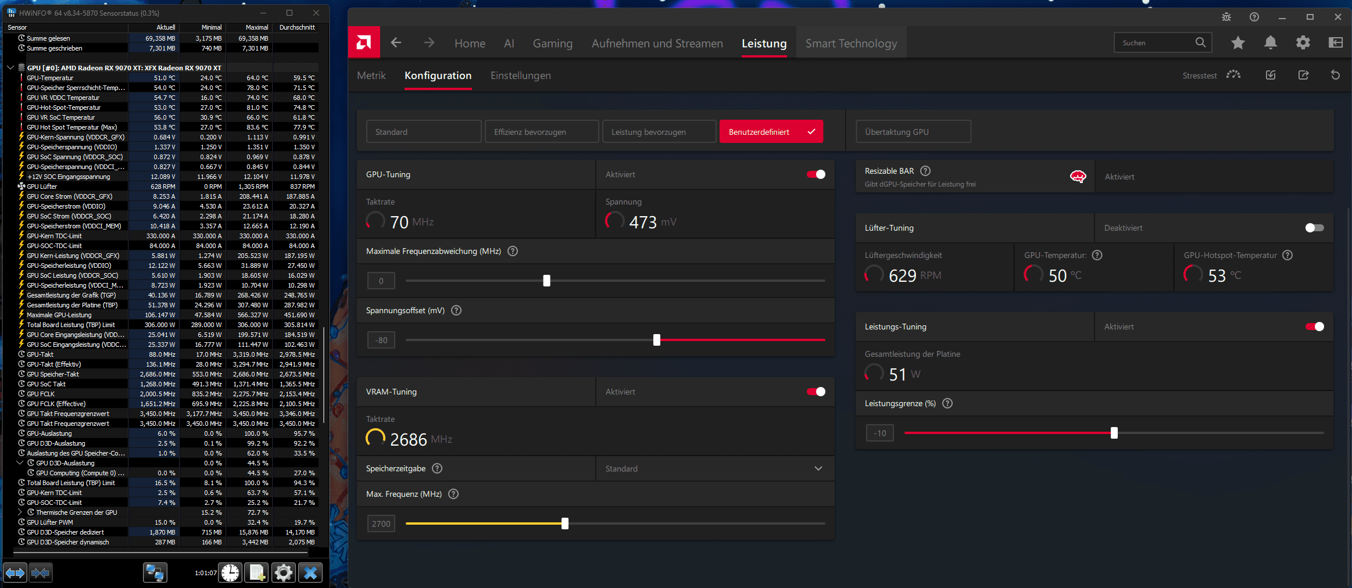Click HWiNFO blue X close sensors button
Screen dimensions: 1352x588
[x=310, y=573]
